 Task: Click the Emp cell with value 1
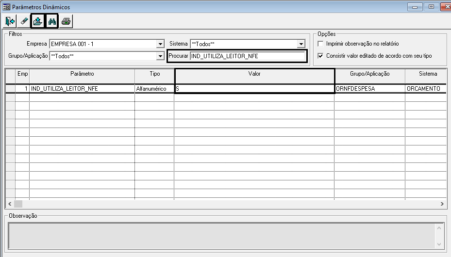(x=22, y=88)
